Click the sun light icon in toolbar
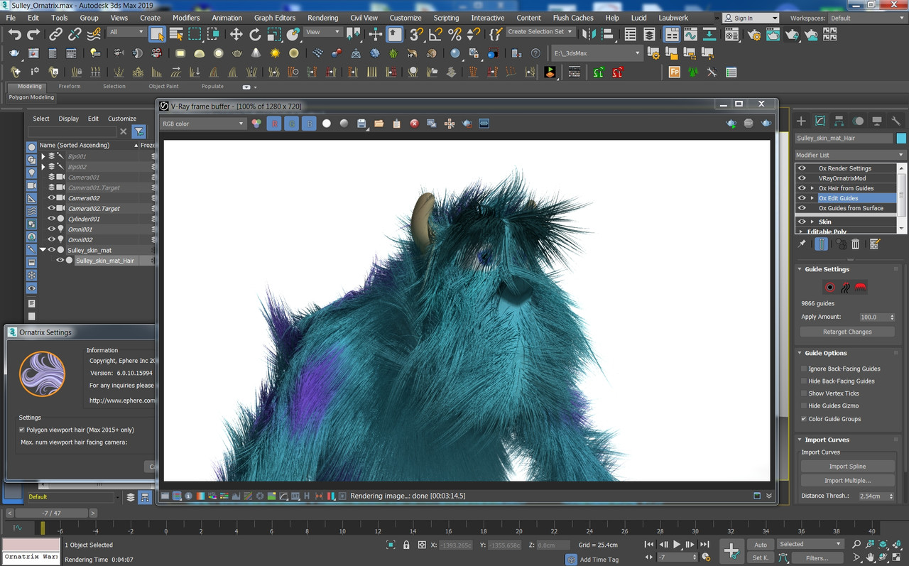The width and height of the screenshot is (909, 566). [x=275, y=53]
